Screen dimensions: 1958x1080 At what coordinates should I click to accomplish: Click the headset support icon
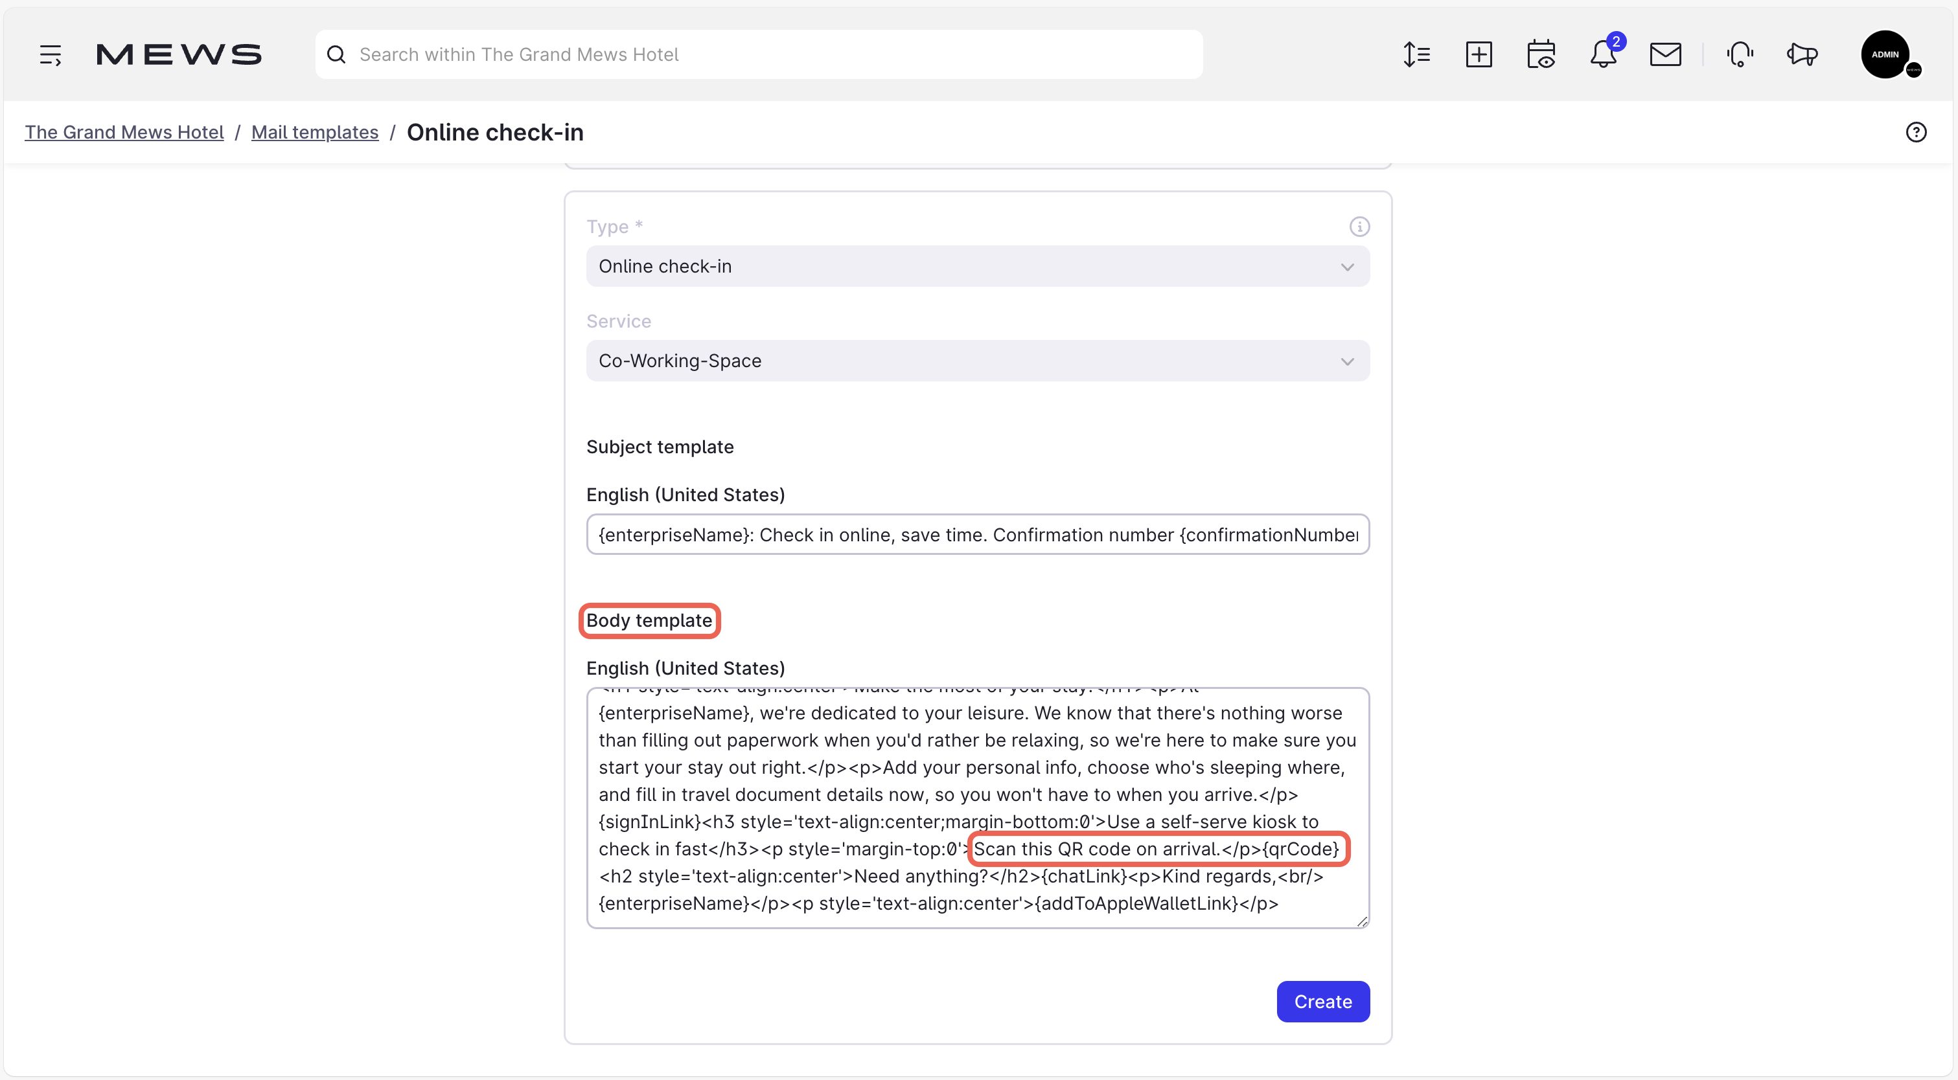point(1740,54)
